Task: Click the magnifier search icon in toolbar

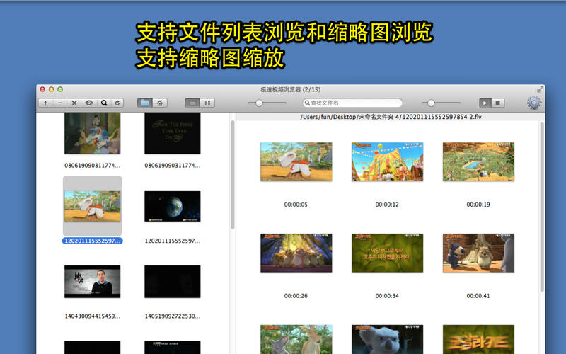Action: click(x=104, y=103)
